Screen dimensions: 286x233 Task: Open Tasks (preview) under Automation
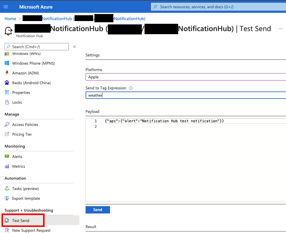click(25, 188)
